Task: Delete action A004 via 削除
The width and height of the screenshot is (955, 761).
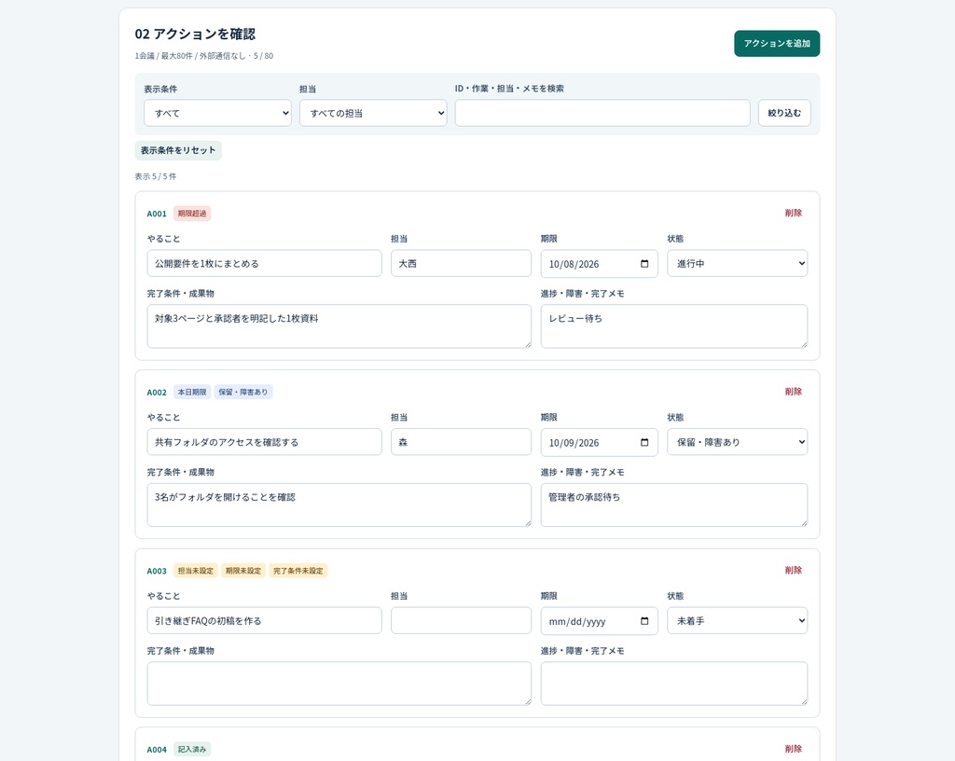Action: coord(793,749)
